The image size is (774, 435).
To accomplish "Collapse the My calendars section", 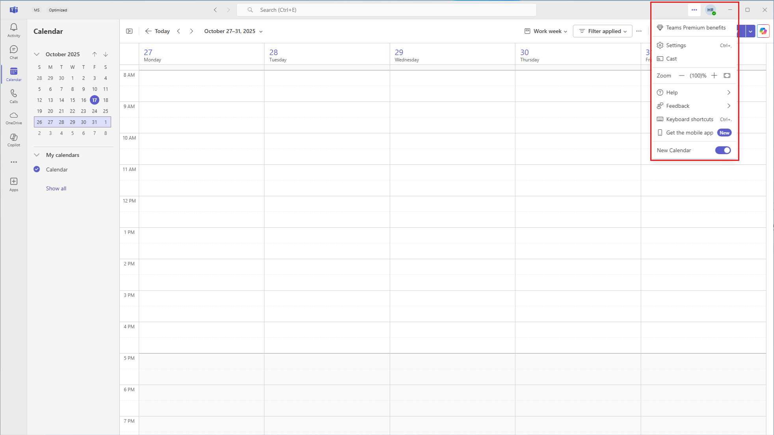I will pyautogui.click(x=37, y=155).
